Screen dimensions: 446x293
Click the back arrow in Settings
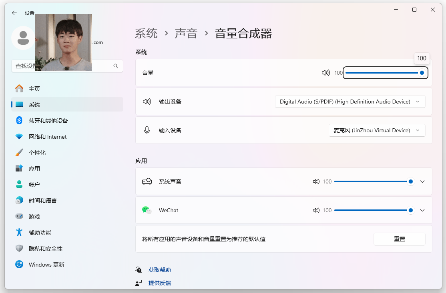[14, 13]
